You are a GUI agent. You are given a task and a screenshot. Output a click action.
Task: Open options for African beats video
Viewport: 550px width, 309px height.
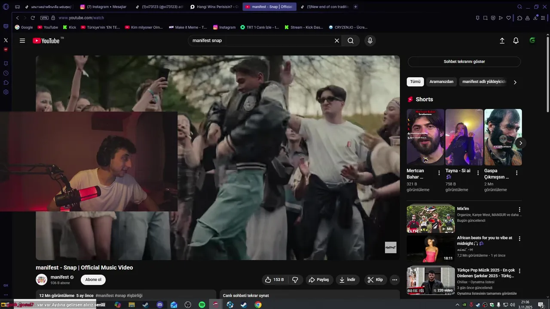tap(519, 239)
